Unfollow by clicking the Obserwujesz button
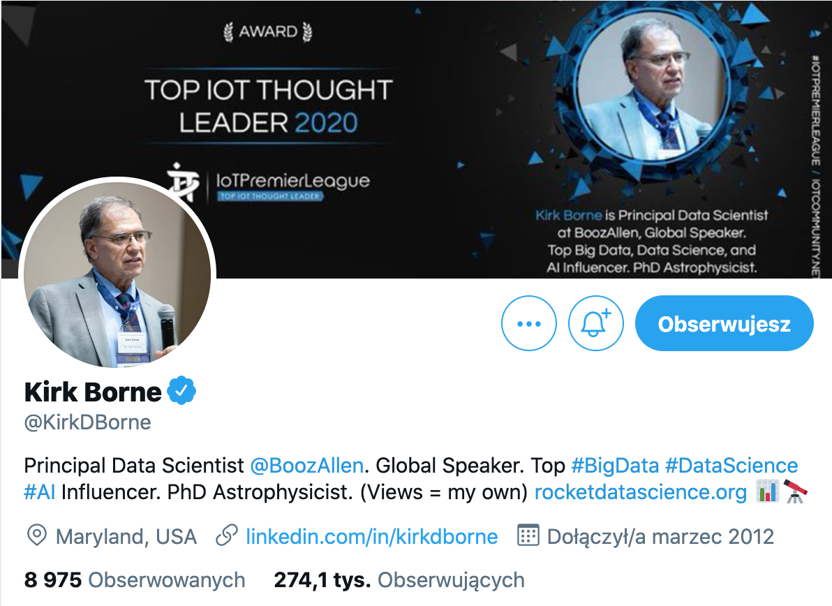The image size is (832, 606). tap(724, 323)
